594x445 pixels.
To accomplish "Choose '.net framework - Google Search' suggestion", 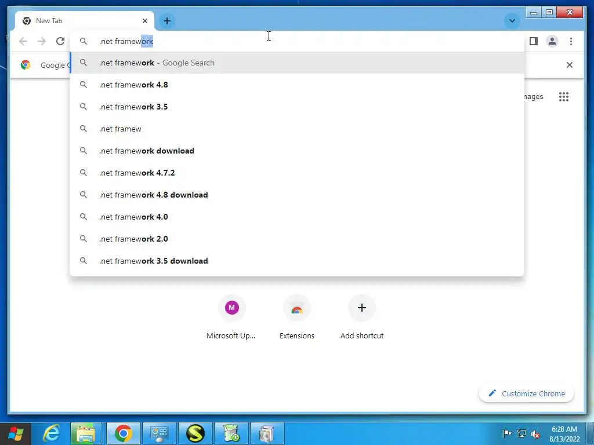I will click(x=297, y=63).
